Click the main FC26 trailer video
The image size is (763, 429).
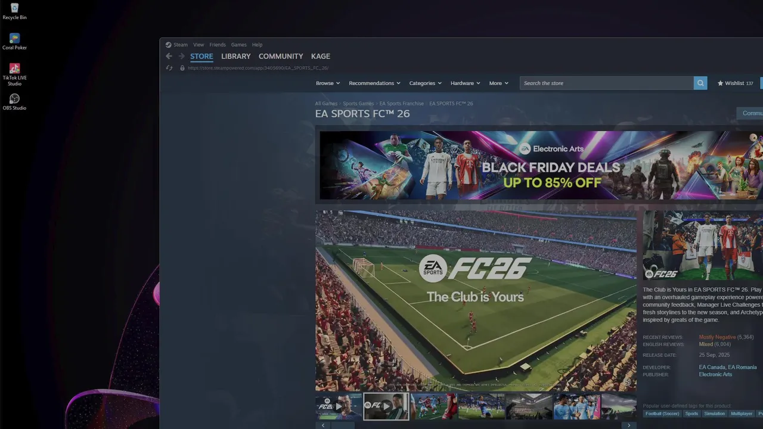pos(476,300)
